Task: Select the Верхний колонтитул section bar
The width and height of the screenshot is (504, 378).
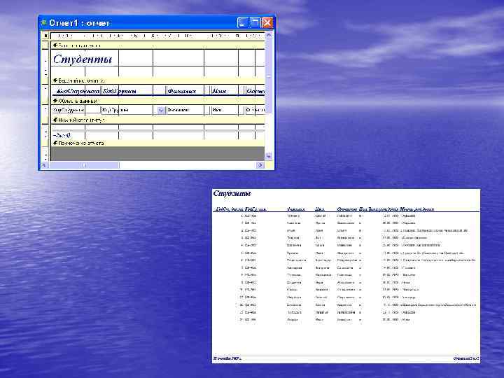Action: point(157,80)
